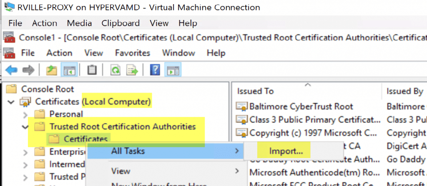Open Help with blue question mark icon
Screen dimensions: 427x186
click(155, 70)
